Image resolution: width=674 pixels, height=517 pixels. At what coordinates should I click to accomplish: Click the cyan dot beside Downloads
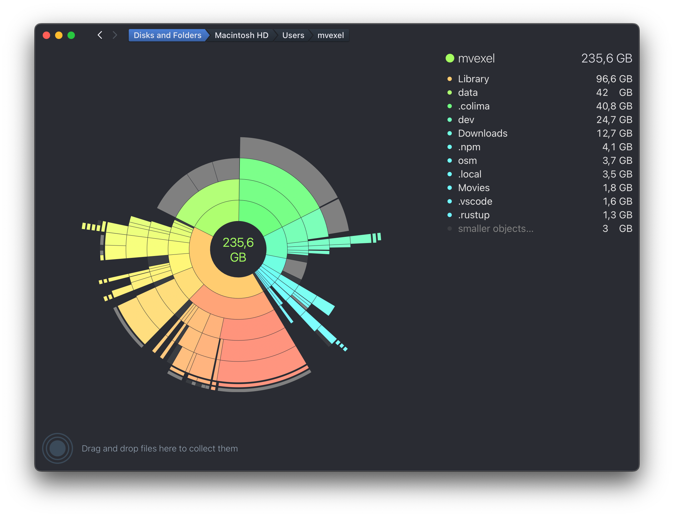point(450,133)
